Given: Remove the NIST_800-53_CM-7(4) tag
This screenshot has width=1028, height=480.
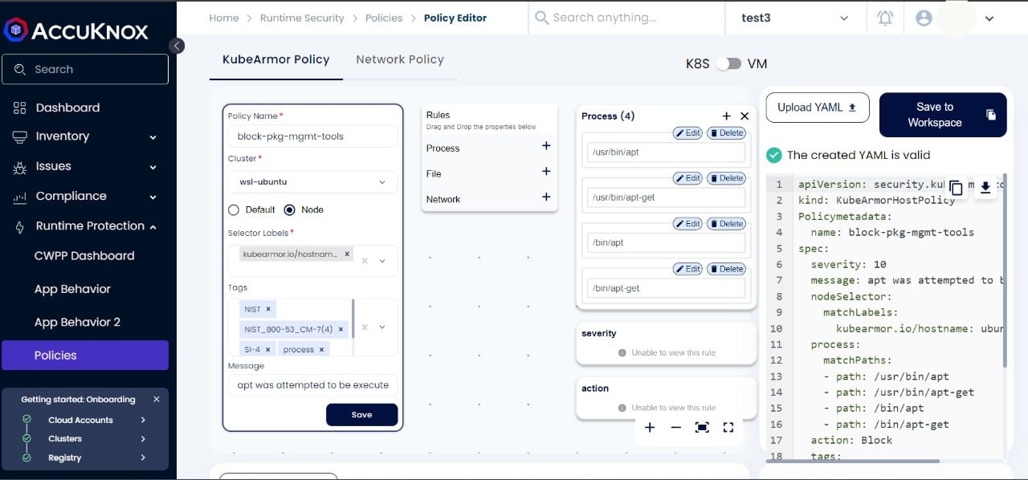Looking at the screenshot, I should [341, 329].
